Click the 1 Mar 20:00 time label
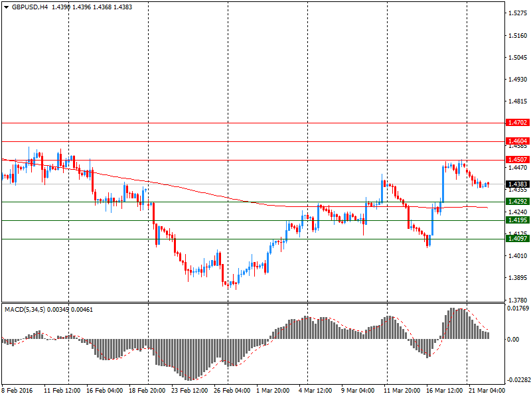This screenshot has height=398, width=531. point(273,391)
